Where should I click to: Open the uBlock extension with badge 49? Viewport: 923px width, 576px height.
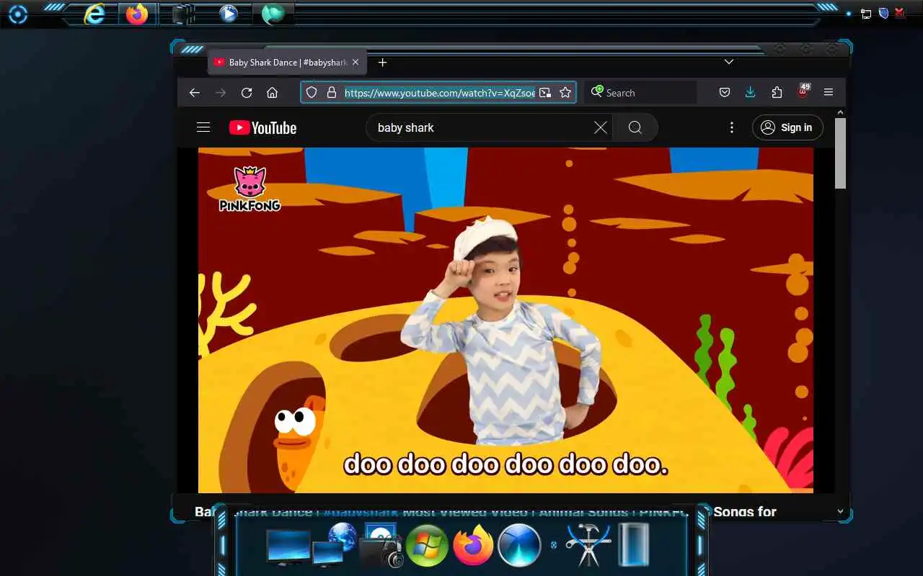pyautogui.click(x=803, y=91)
